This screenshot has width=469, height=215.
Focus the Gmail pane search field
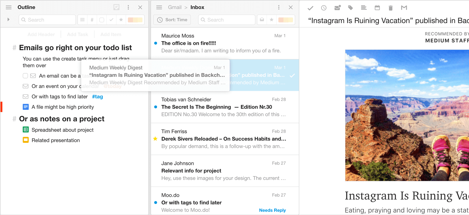[x=227, y=20]
